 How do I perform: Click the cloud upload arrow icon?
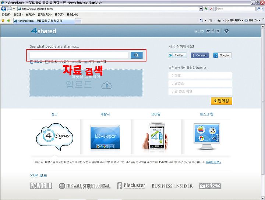(106, 85)
